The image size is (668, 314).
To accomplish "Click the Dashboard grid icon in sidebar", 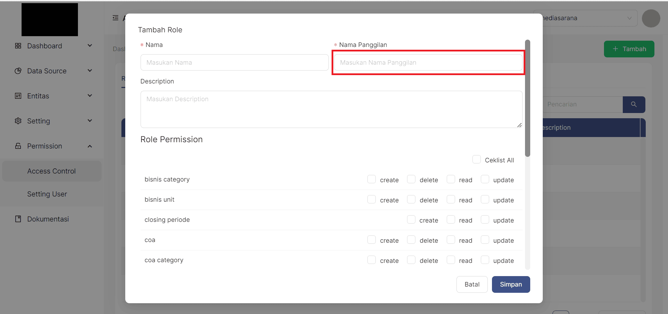I will [18, 46].
